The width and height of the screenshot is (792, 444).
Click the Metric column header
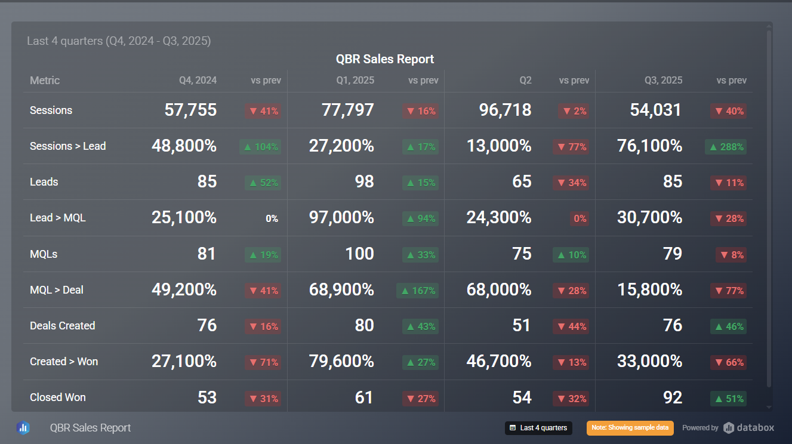coord(45,81)
